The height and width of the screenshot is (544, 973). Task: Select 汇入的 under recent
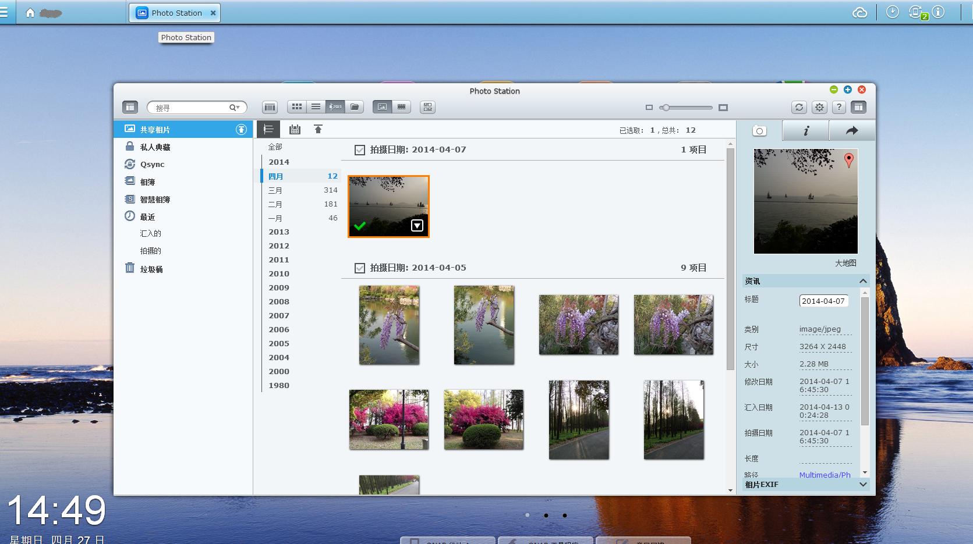click(x=150, y=233)
